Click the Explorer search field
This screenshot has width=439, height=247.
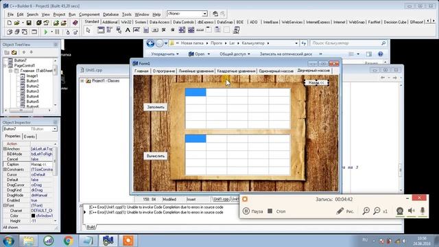(x=348, y=43)
